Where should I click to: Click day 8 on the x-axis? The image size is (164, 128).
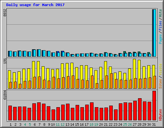pyautogui.click(x=44, y=124)
